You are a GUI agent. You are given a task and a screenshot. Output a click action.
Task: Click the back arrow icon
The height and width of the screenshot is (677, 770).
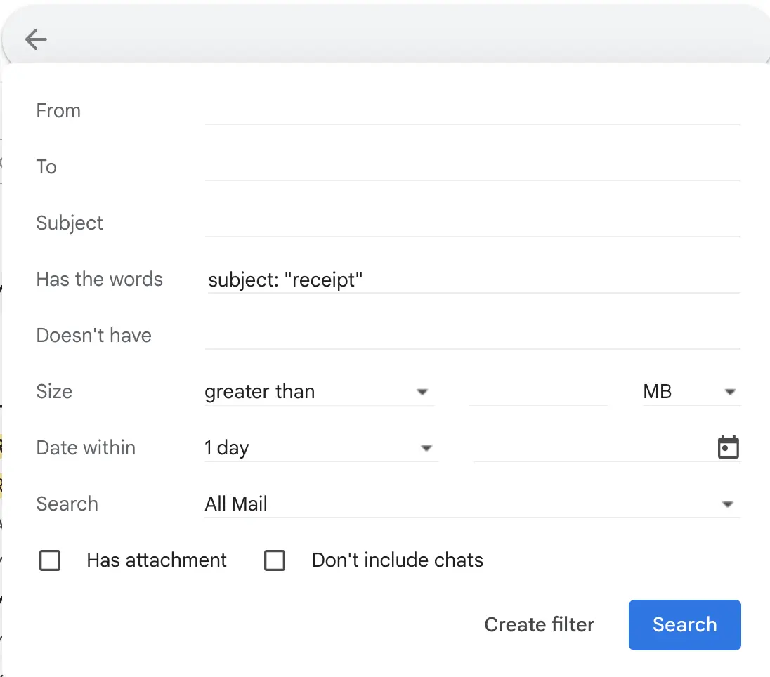pyautogui.click(x=36, y=40)
